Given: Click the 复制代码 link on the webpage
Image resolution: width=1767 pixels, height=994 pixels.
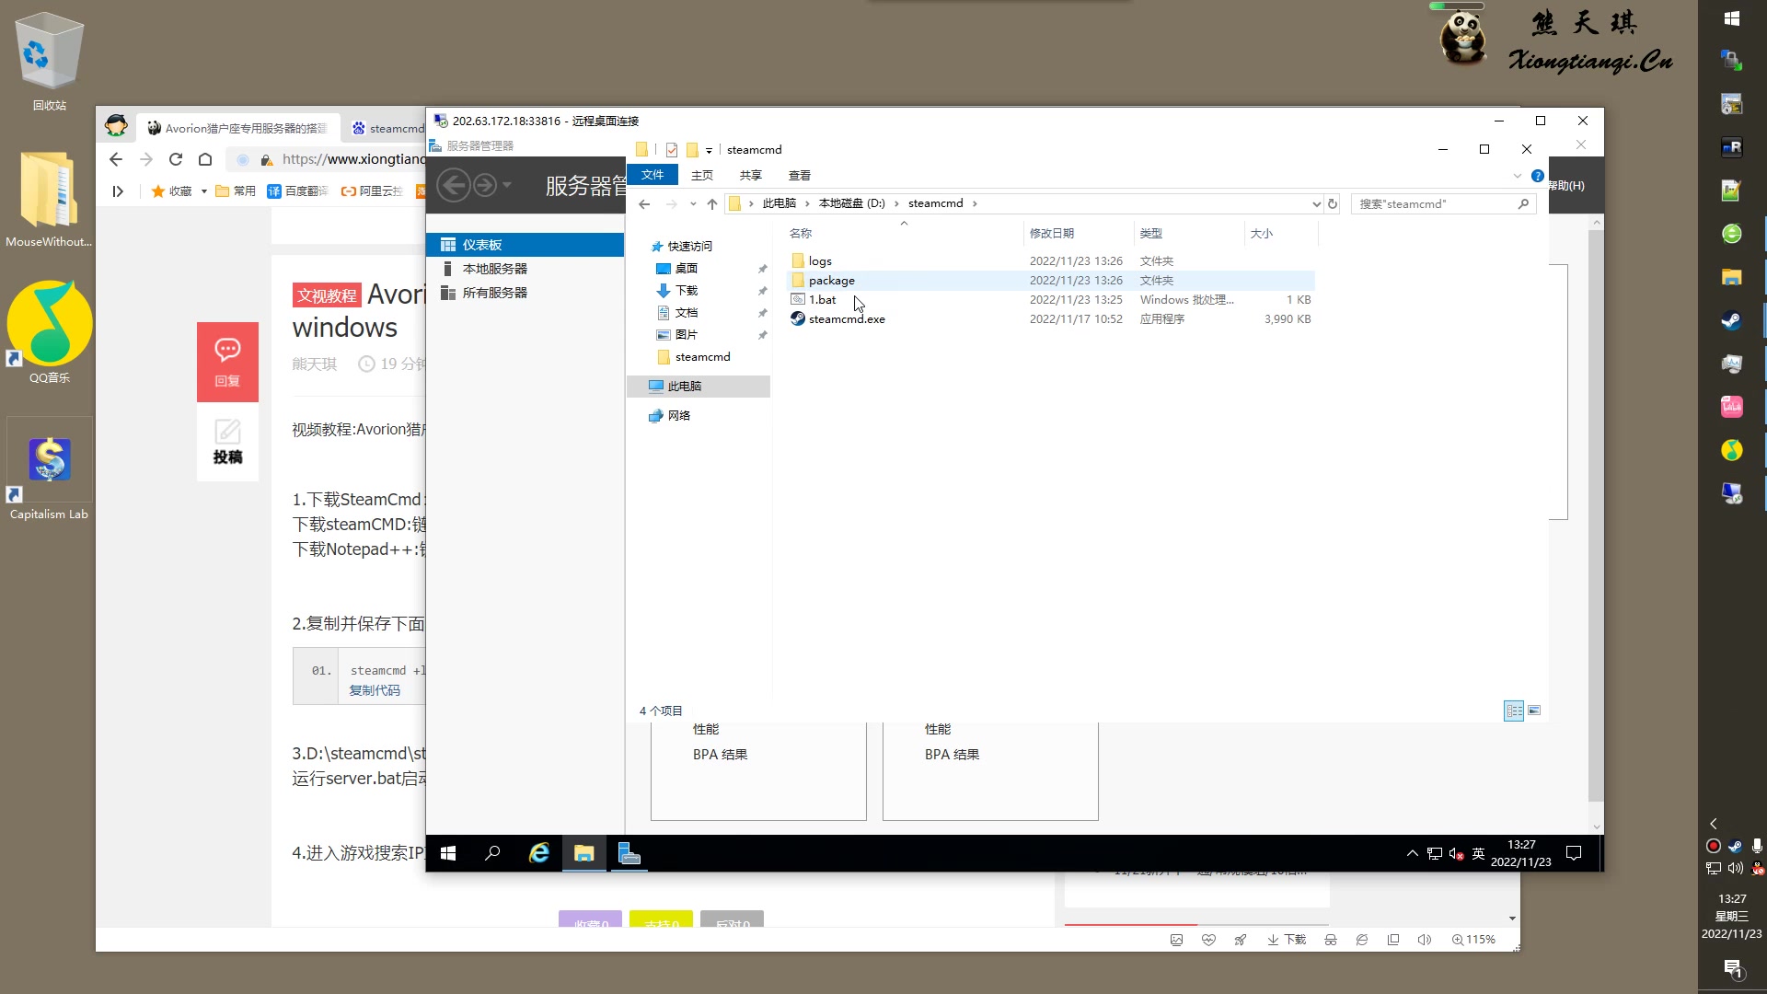Looking at the screenshot, I should click(375, 689).
